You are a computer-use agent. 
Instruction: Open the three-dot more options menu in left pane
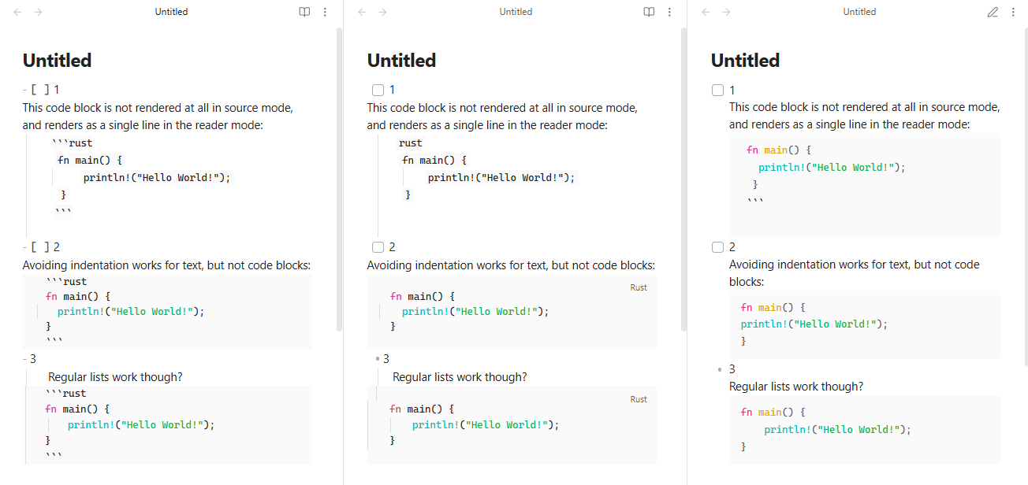[x=326, y=12]
